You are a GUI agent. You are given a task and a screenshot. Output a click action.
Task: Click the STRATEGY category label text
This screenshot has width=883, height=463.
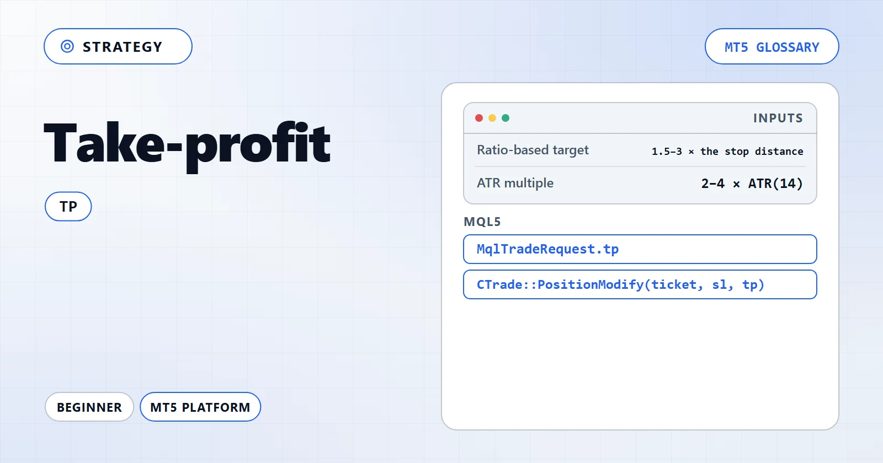(123, 47)
